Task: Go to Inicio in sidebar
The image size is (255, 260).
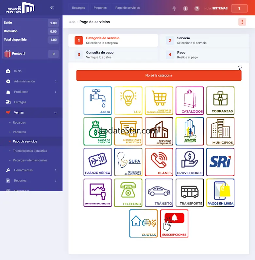Action: [x=31, y=71]
